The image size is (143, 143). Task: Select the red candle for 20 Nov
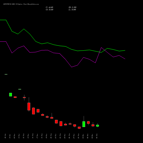point(52,118)
